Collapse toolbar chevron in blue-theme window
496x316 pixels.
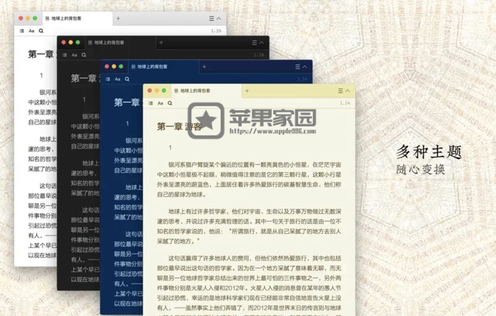click(x=305, y=67)
